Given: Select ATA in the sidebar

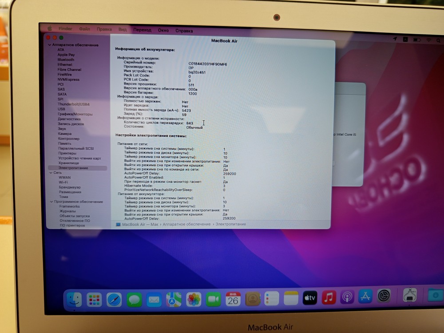Looking at the screenshot, I should tap(61, 50).
